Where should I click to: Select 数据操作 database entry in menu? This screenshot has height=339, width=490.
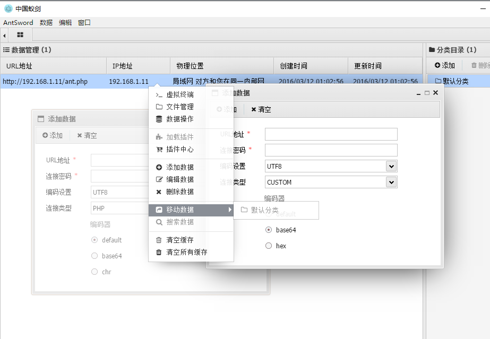pos(191,119)
